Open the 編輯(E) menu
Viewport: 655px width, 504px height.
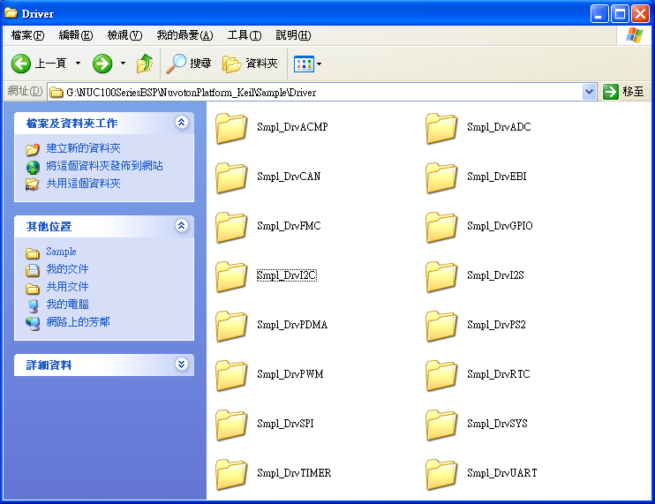(76, 35)
